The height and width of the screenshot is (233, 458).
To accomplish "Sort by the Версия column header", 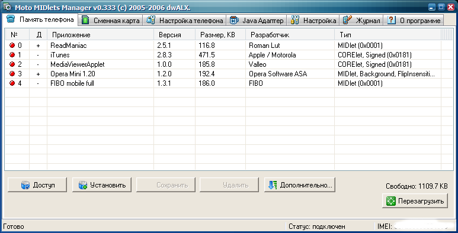I will pos(174,35).
